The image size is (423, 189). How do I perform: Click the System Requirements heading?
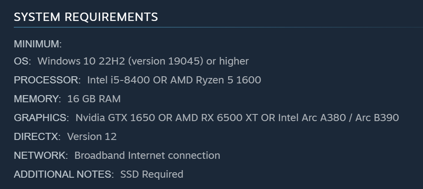tap(86, 17)
